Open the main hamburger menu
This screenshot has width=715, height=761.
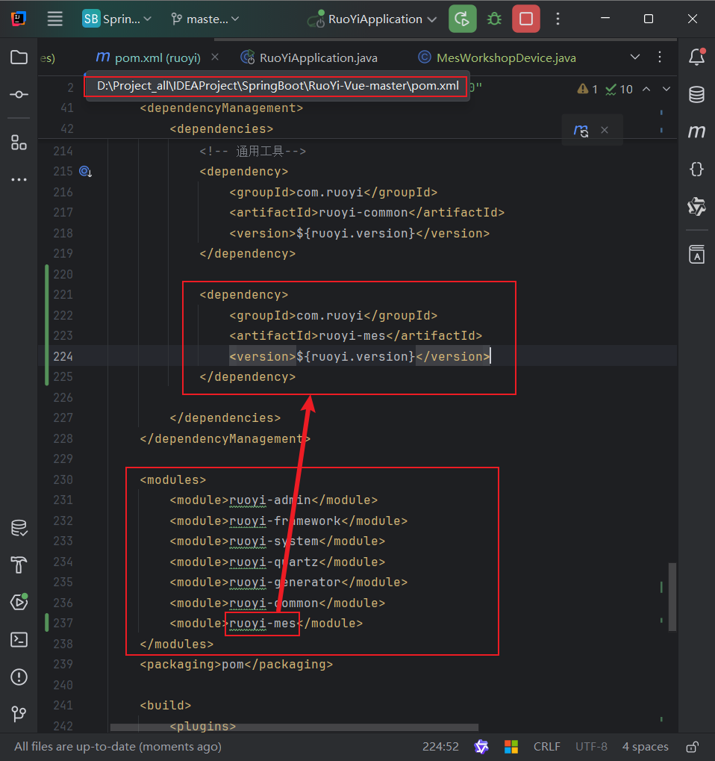[x=54, y=19]
